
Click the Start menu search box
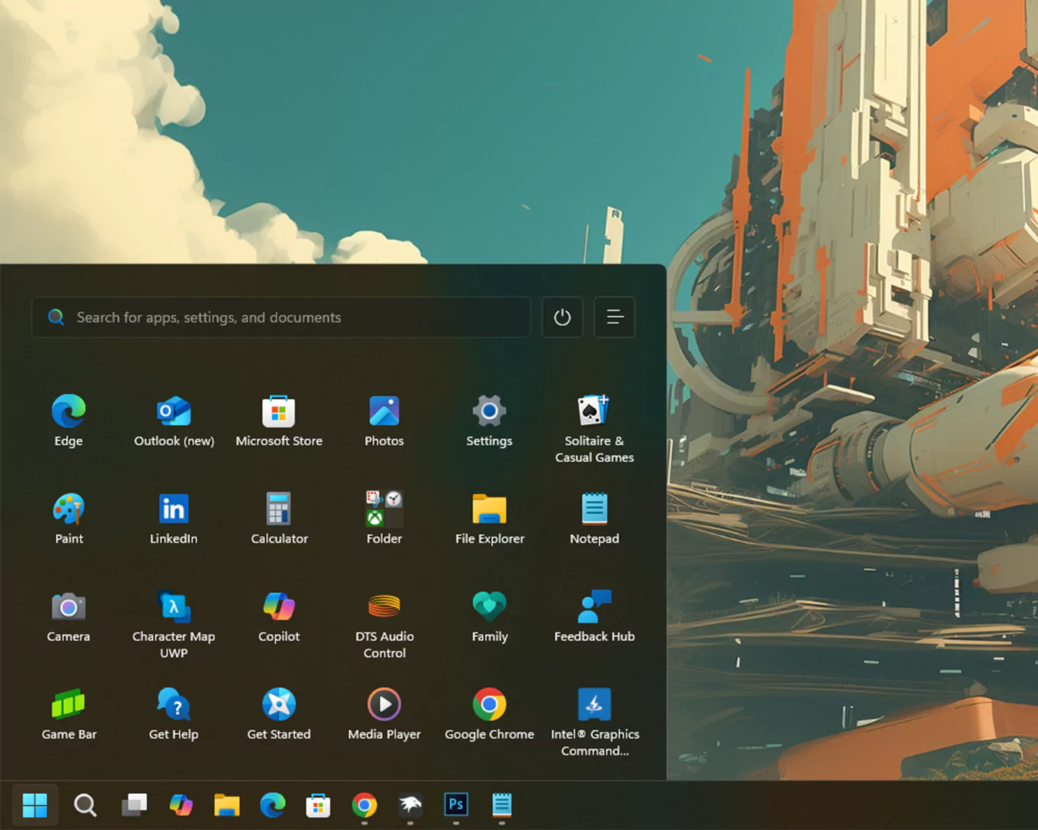(x=281, y=317)
